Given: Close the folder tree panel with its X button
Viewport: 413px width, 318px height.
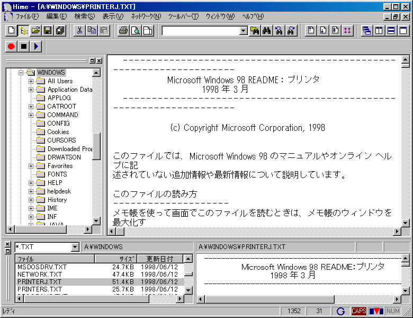Looking at the screenshot, I should tap(100, 60).
